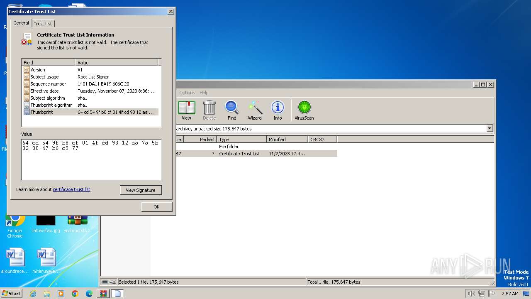
Task: Click the View toolbar icon in WinRAR
Action: point(186,110)
